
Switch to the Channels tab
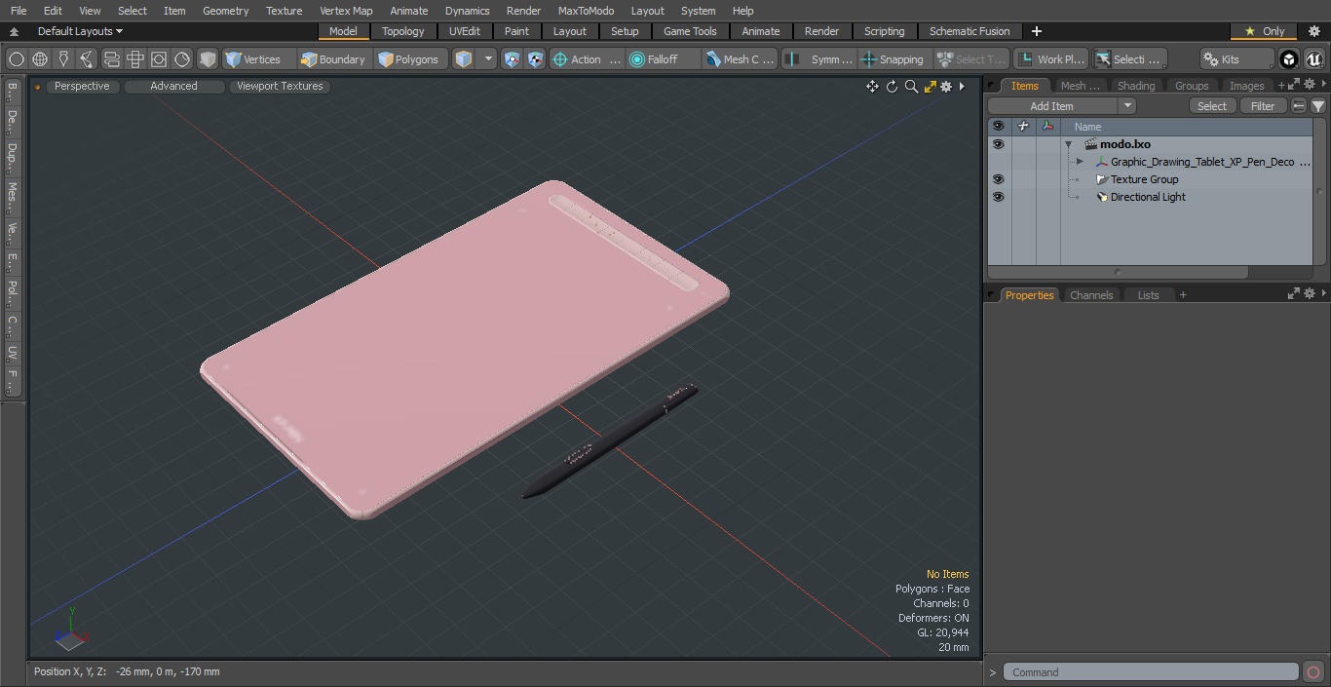1091,295
